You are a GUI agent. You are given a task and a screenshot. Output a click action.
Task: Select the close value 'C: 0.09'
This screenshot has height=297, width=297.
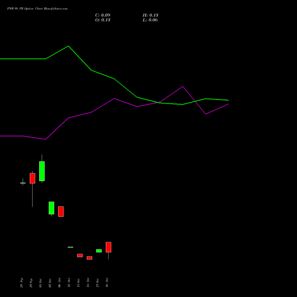coord(103,15)
